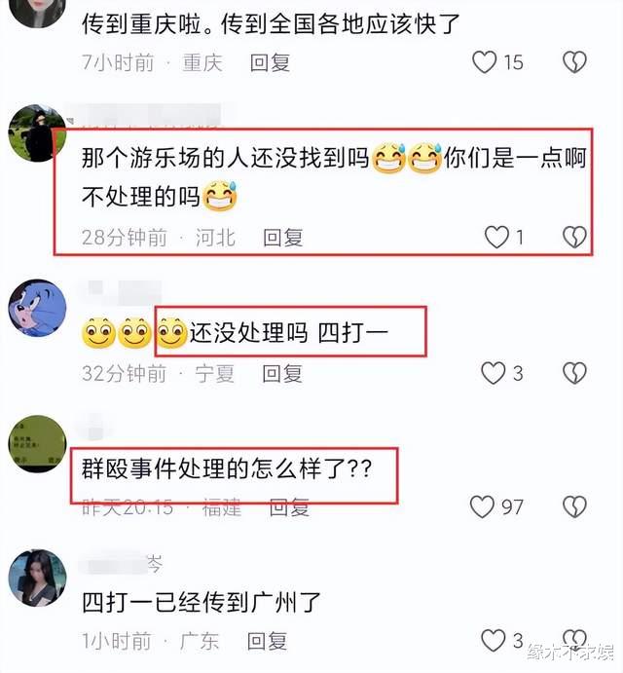Open the Hebei commenter's avatar in black
Viewport: 623px width, 673px height.
[x=37, y=133]
